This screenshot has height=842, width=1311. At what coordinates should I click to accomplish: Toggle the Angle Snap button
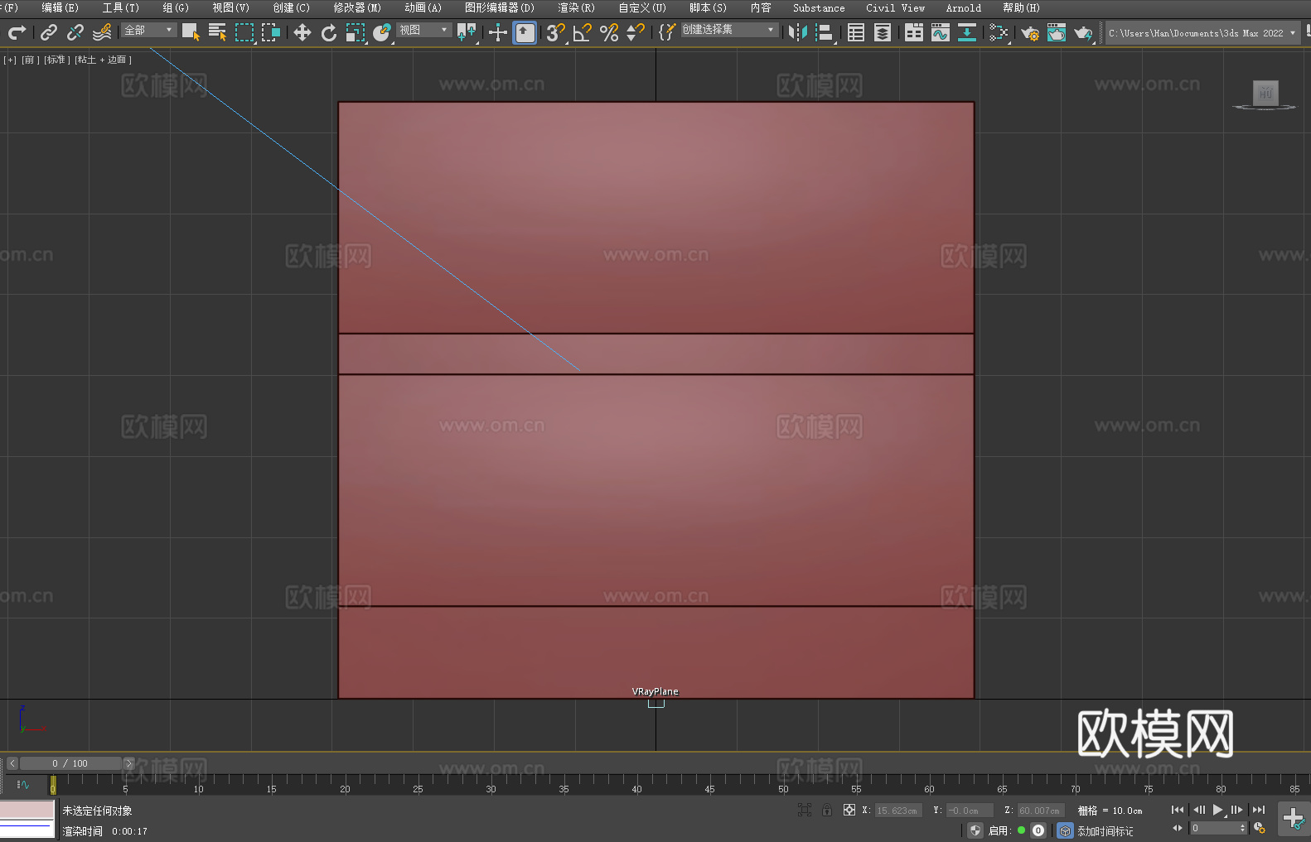583,32
